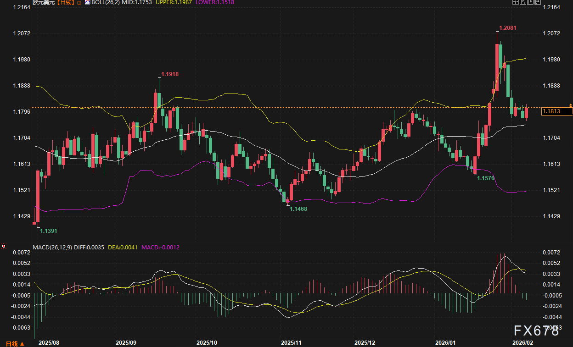The width and height of the screenshot is (573, 347).
Task: Click the 1.1468 trough price label
Action: tap(298, 209)
